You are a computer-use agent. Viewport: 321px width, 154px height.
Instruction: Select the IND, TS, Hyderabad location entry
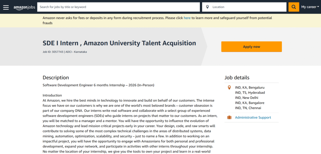click(x=250, y=93)
